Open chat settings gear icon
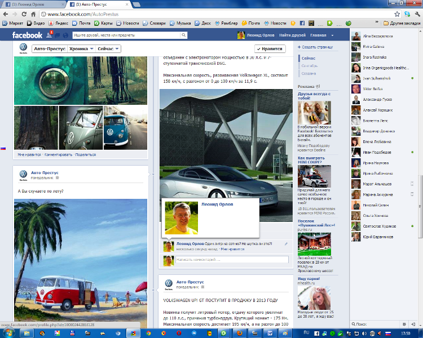This screenshot has height=338, width=423. coord(404,324)
